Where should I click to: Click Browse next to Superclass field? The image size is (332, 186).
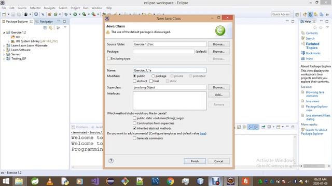pyautogui.click(x=219, y=87)
